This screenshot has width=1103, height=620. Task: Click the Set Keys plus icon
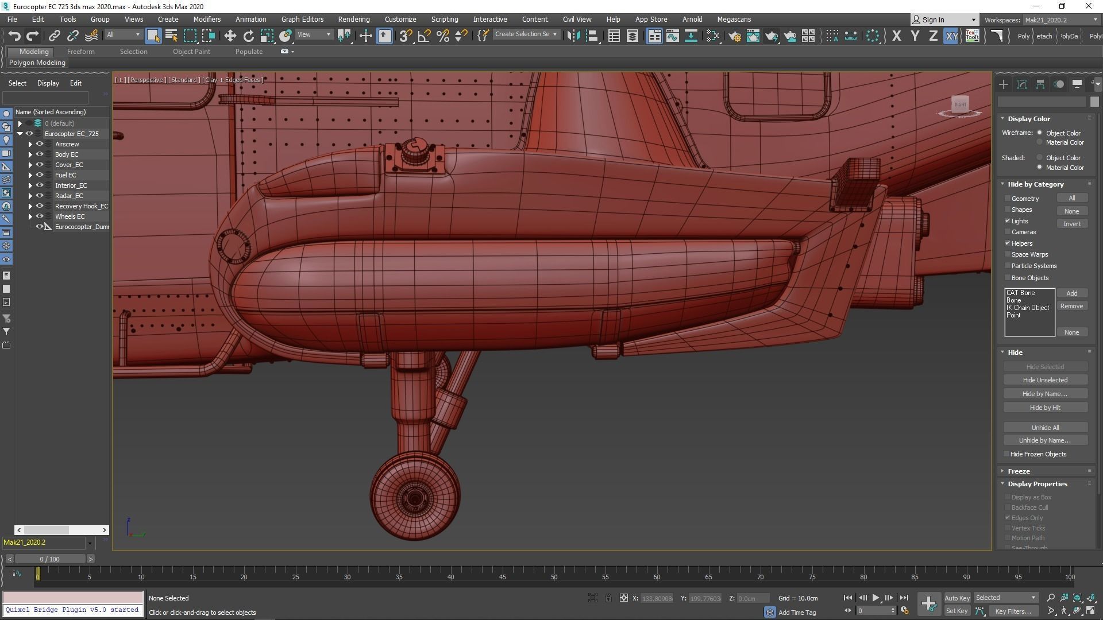click(x=928, y=603)
